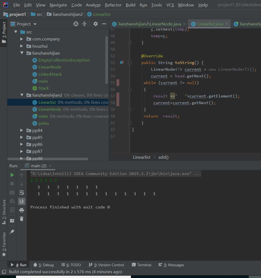Open the Terminal tool window

tap(142, 265)
